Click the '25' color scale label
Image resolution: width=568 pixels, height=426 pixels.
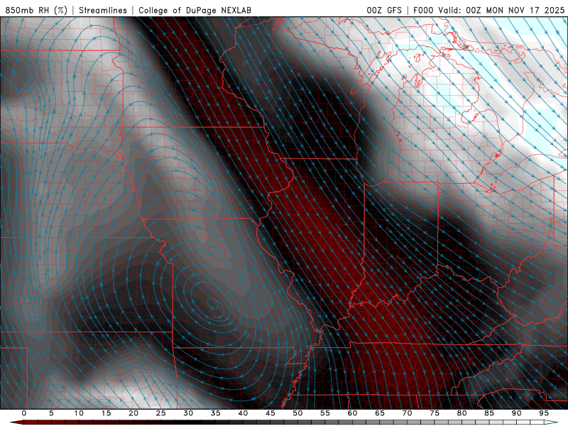point(161,413)
